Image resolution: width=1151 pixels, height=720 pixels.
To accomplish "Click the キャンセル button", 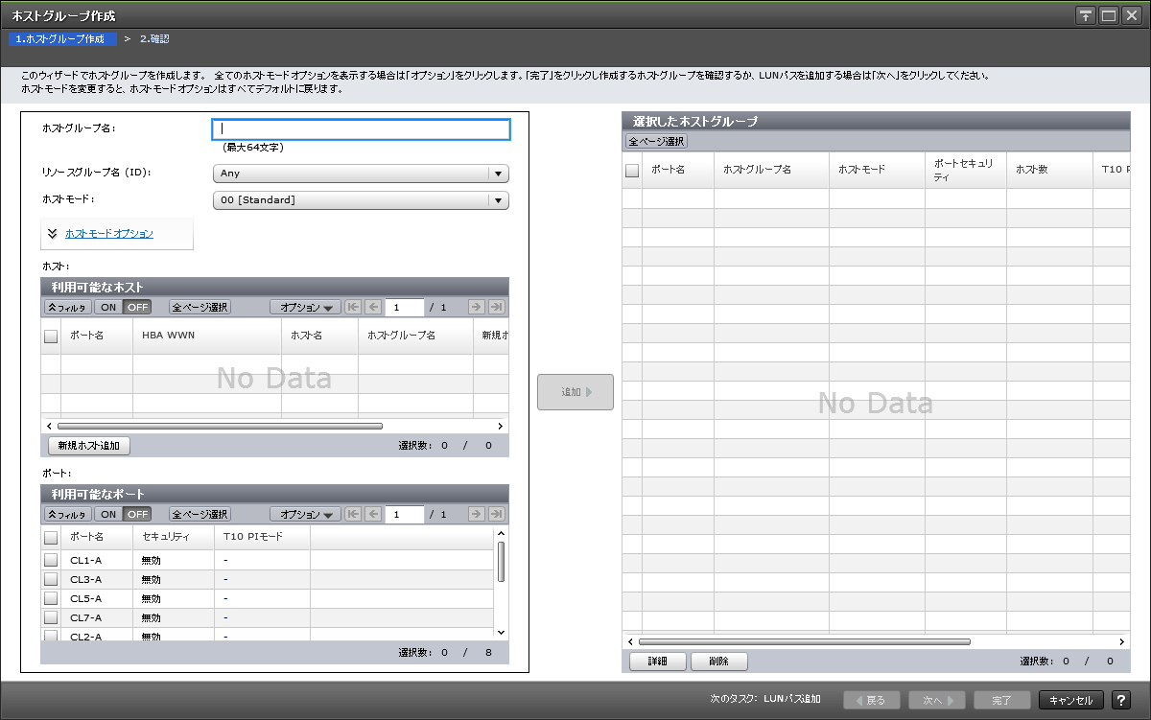I will (x=1070, y=700).
